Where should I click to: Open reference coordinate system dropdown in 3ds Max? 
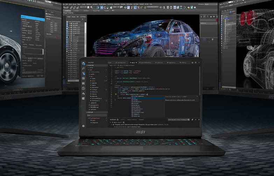(x=116, y=7)
